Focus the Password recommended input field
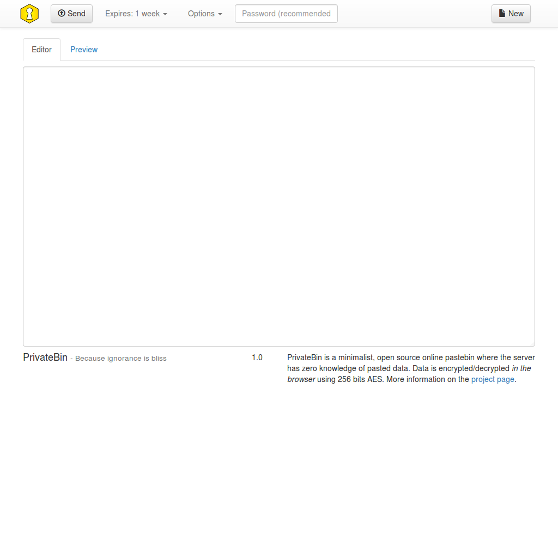This screenshot has height=558, width=558. (286, 13)
